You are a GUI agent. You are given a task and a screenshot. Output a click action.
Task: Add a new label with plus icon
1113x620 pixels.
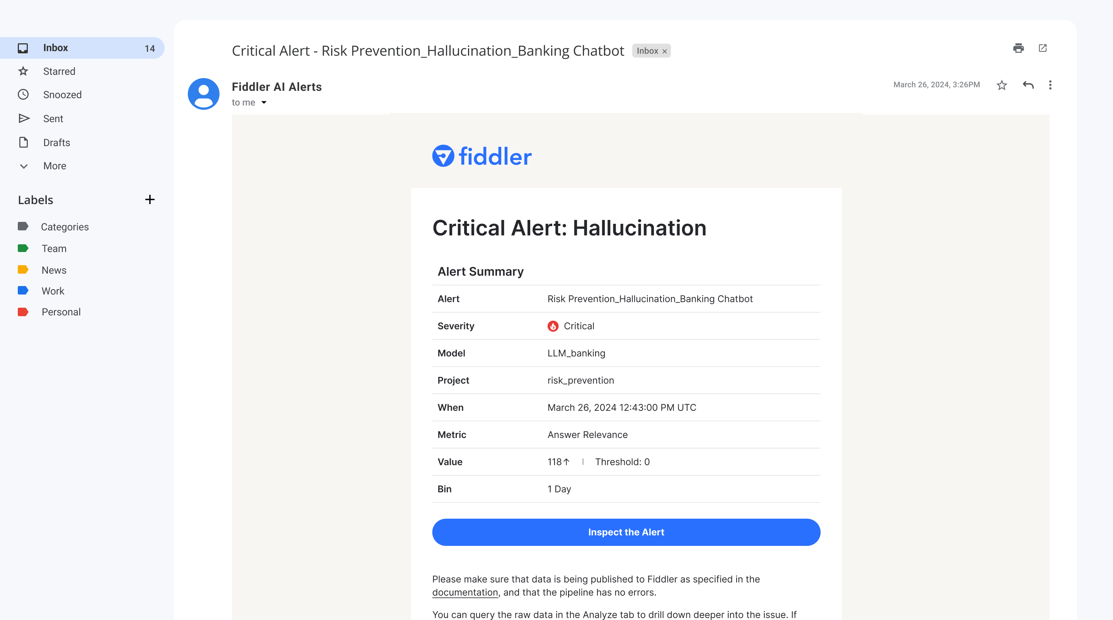click(x=150, y=199)
